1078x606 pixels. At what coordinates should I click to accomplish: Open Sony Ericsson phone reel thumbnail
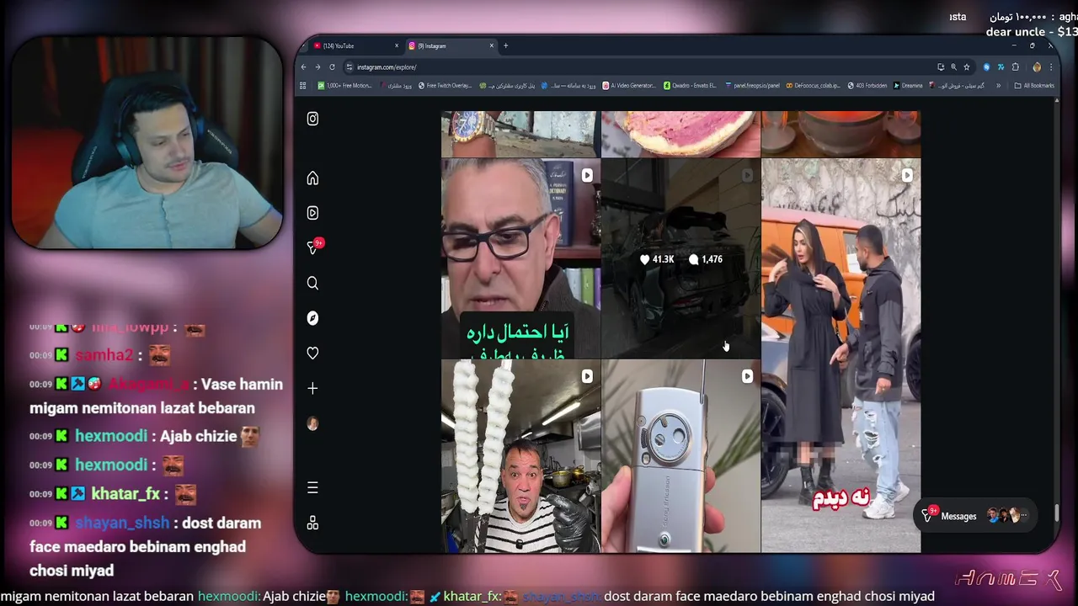tap(680, 456)
